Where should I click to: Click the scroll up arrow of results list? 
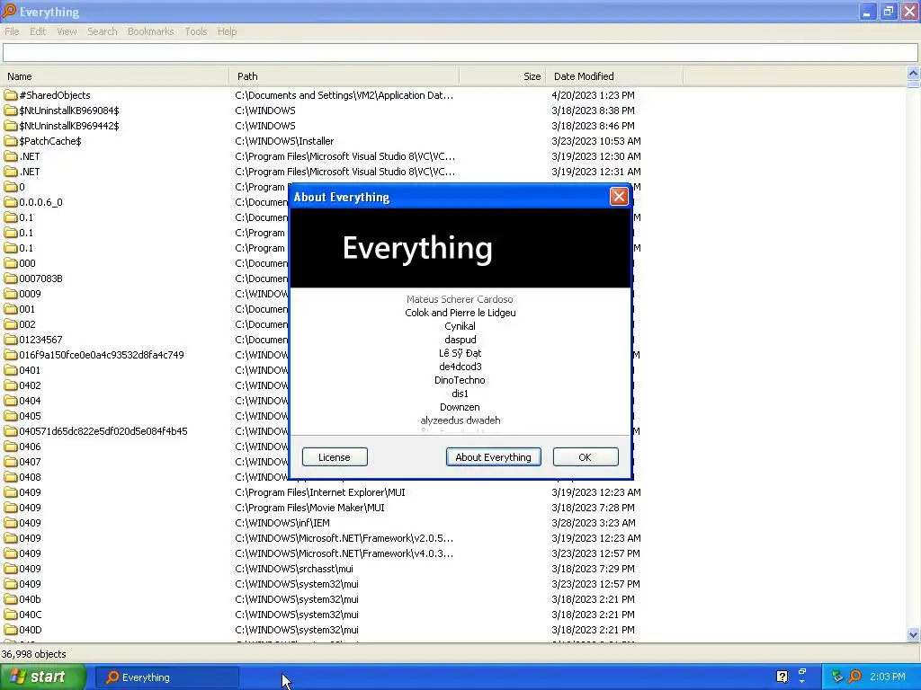[x=913, y=74]
